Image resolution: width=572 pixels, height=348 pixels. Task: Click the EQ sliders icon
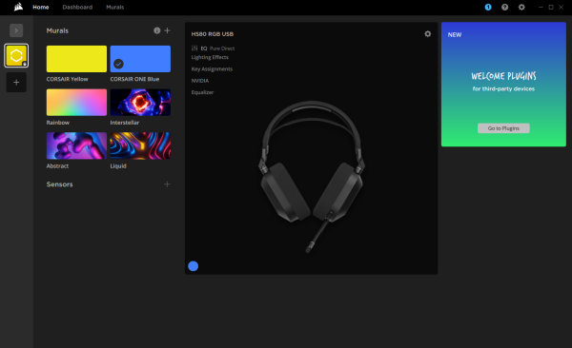coord(194,48)
